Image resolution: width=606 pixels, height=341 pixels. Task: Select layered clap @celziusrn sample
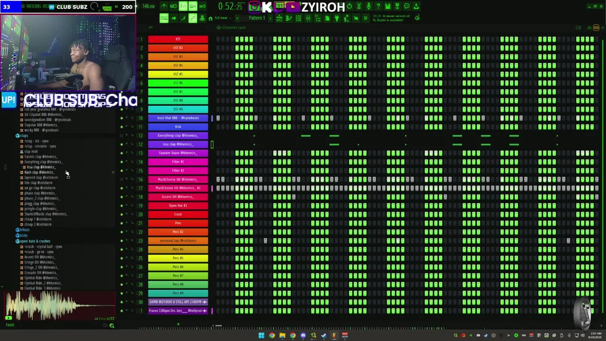(x=41, y=178)
